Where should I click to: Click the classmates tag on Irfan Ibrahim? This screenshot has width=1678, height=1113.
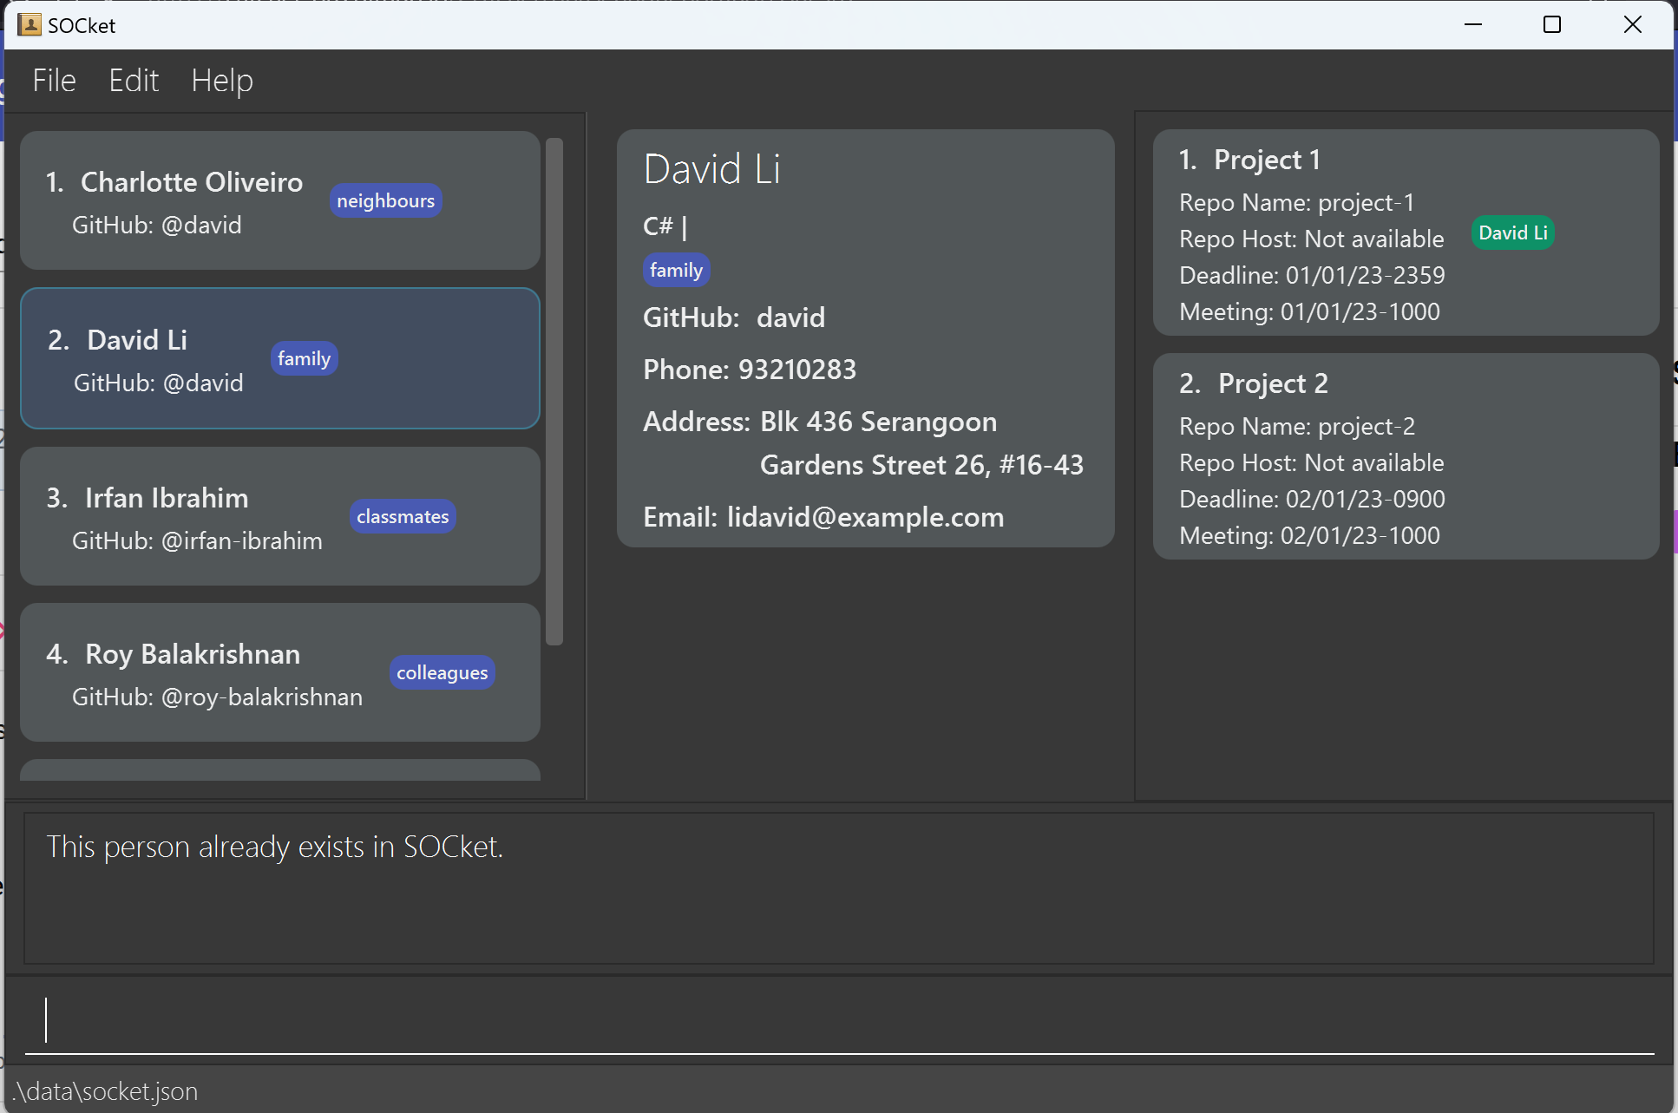403,517
